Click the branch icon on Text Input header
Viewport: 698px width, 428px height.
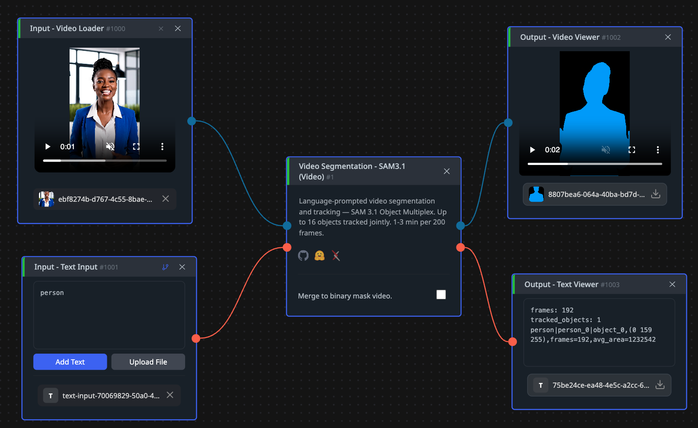point(165,267)
